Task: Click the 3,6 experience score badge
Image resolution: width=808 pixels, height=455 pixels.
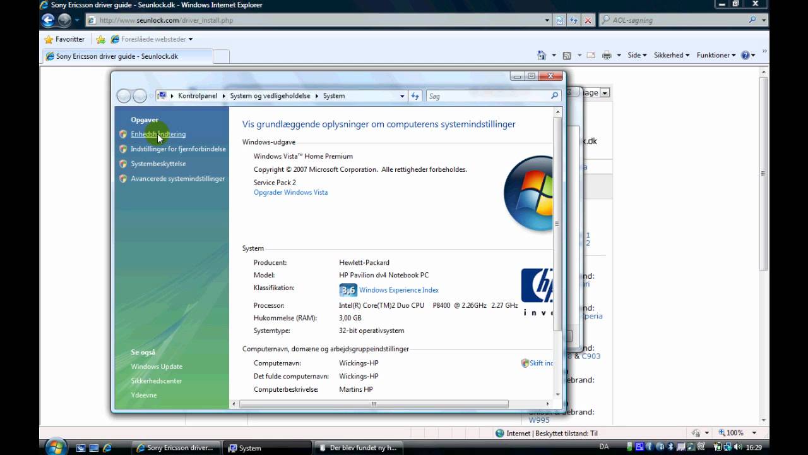Action: coord(348,290)
